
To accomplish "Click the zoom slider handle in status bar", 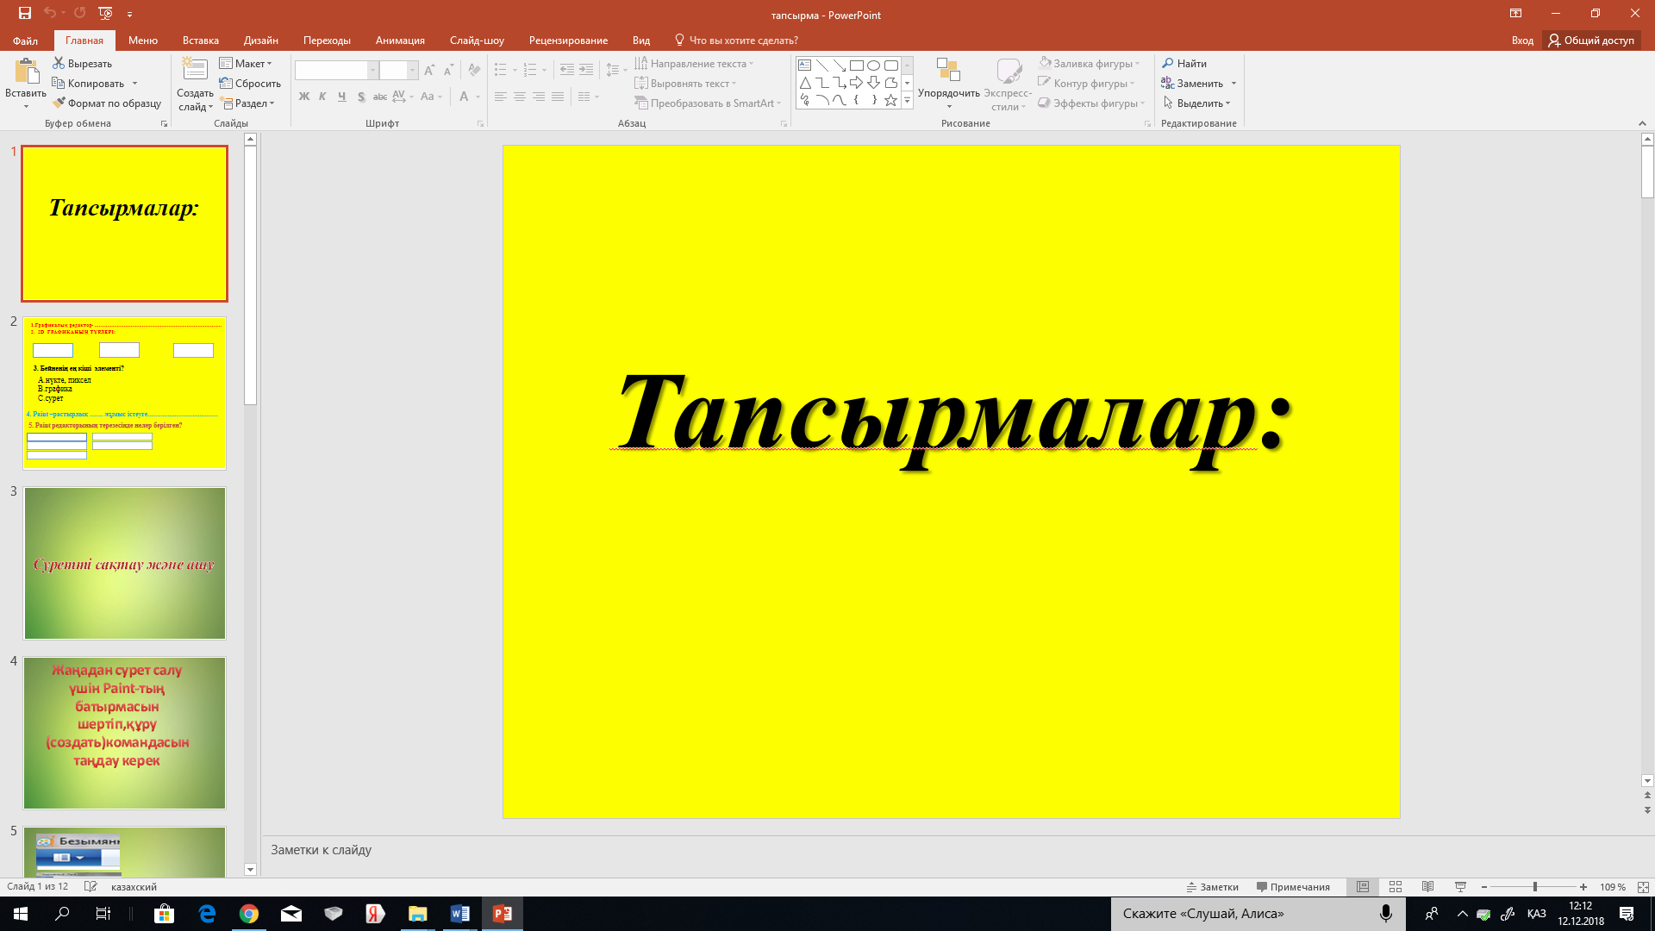I will click(1534, 887).
